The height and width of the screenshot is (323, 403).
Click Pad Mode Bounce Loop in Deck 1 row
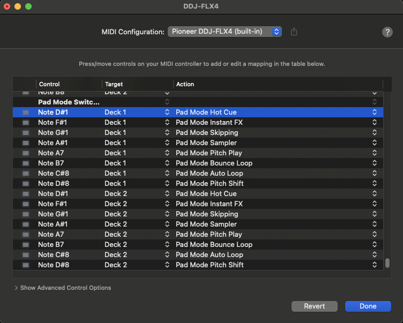(214, 163)
